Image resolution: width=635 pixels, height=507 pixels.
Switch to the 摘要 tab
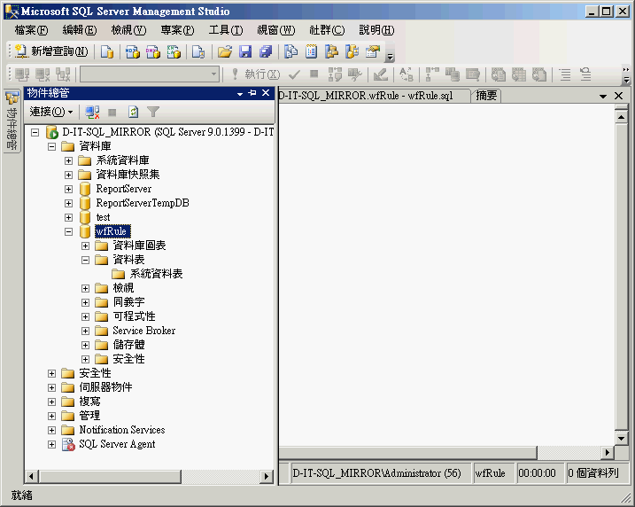(486, 96)
